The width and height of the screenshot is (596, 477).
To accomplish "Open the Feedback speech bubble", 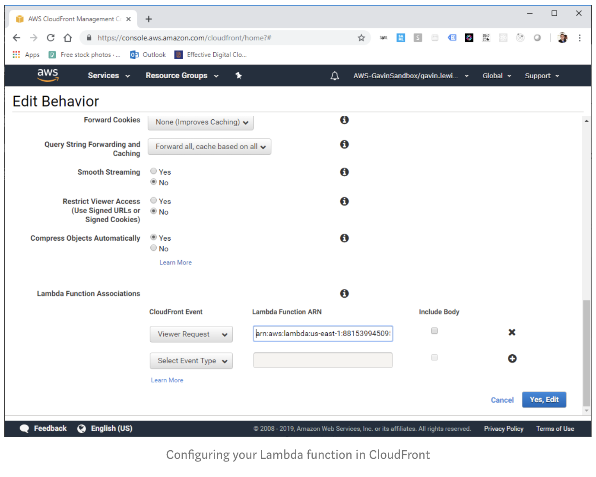I will 24,429.
